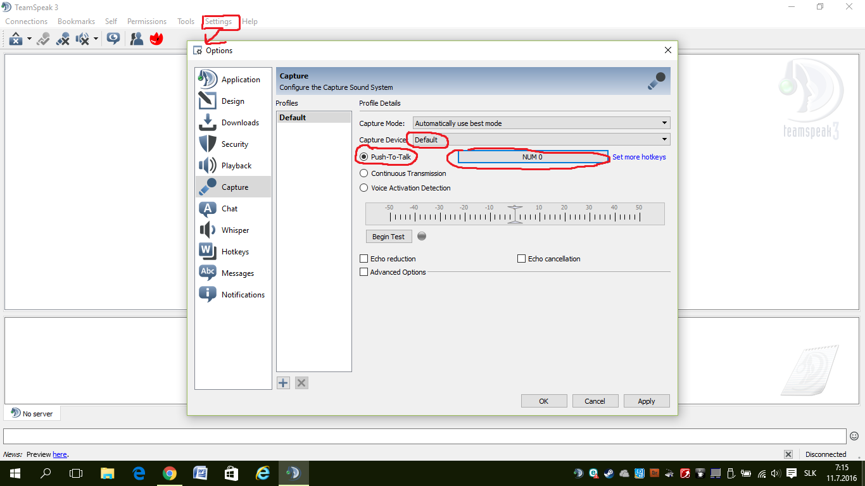Open File Explorer from the taskbar
The width and height of the screenshot is (865, 486).
pos(108,473)
